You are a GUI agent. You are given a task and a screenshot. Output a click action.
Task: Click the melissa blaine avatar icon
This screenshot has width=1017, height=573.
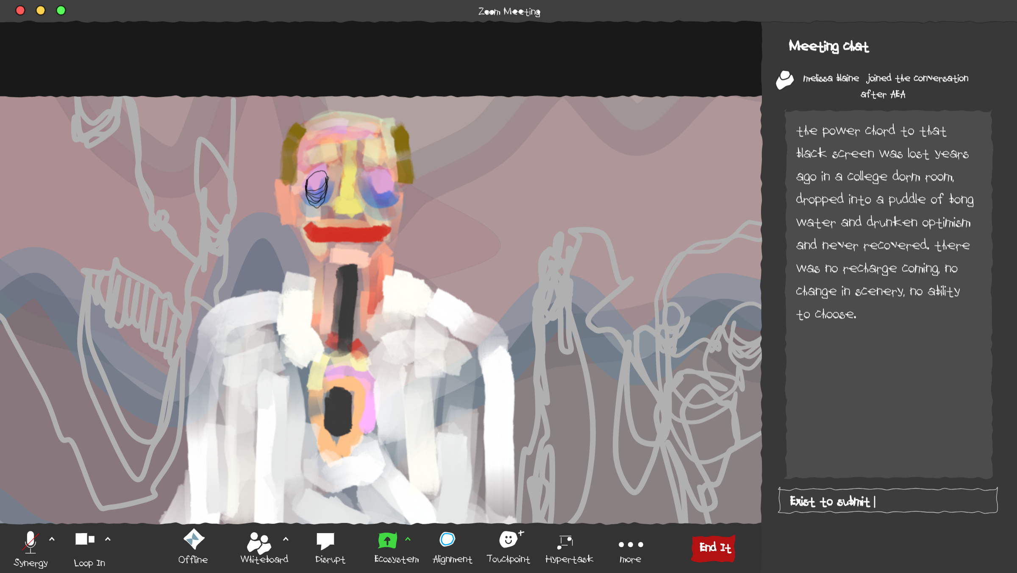[785, 80]
